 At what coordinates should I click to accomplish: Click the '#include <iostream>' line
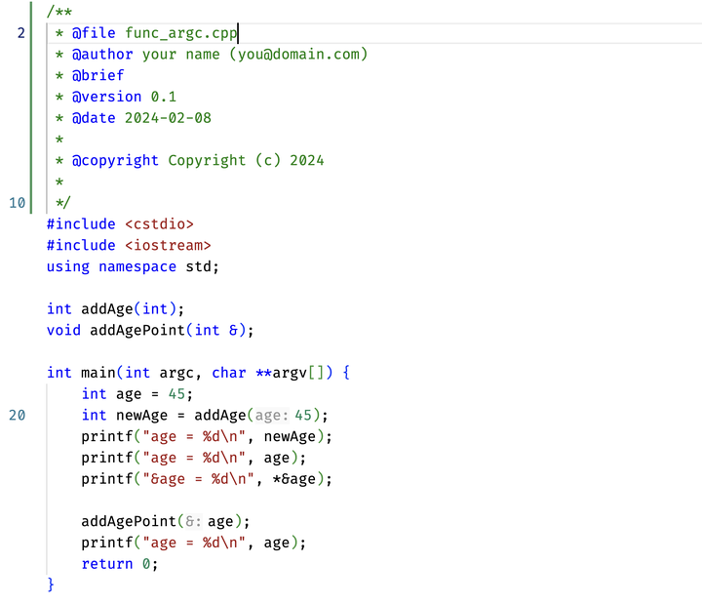(x=129, y=246)
